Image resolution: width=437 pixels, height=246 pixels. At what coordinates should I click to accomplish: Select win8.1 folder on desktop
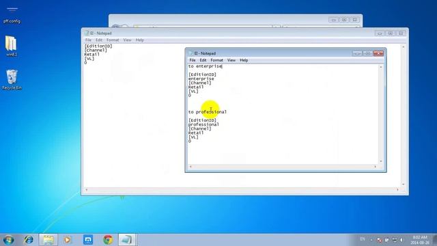point(11,46)
